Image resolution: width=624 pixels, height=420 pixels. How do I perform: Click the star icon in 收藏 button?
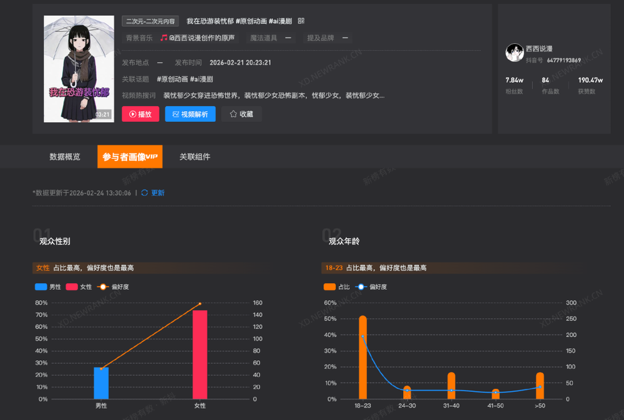tap(233, 115)
